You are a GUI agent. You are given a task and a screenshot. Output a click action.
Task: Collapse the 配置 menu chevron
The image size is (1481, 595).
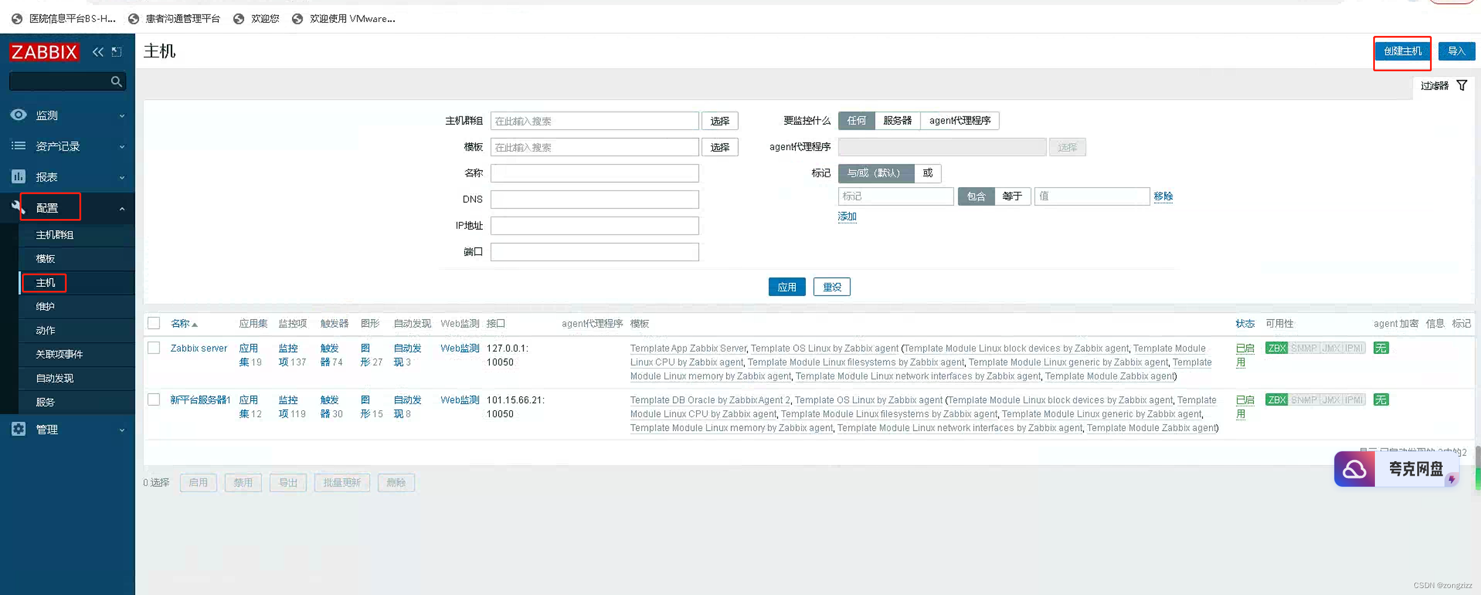[122, 209]
